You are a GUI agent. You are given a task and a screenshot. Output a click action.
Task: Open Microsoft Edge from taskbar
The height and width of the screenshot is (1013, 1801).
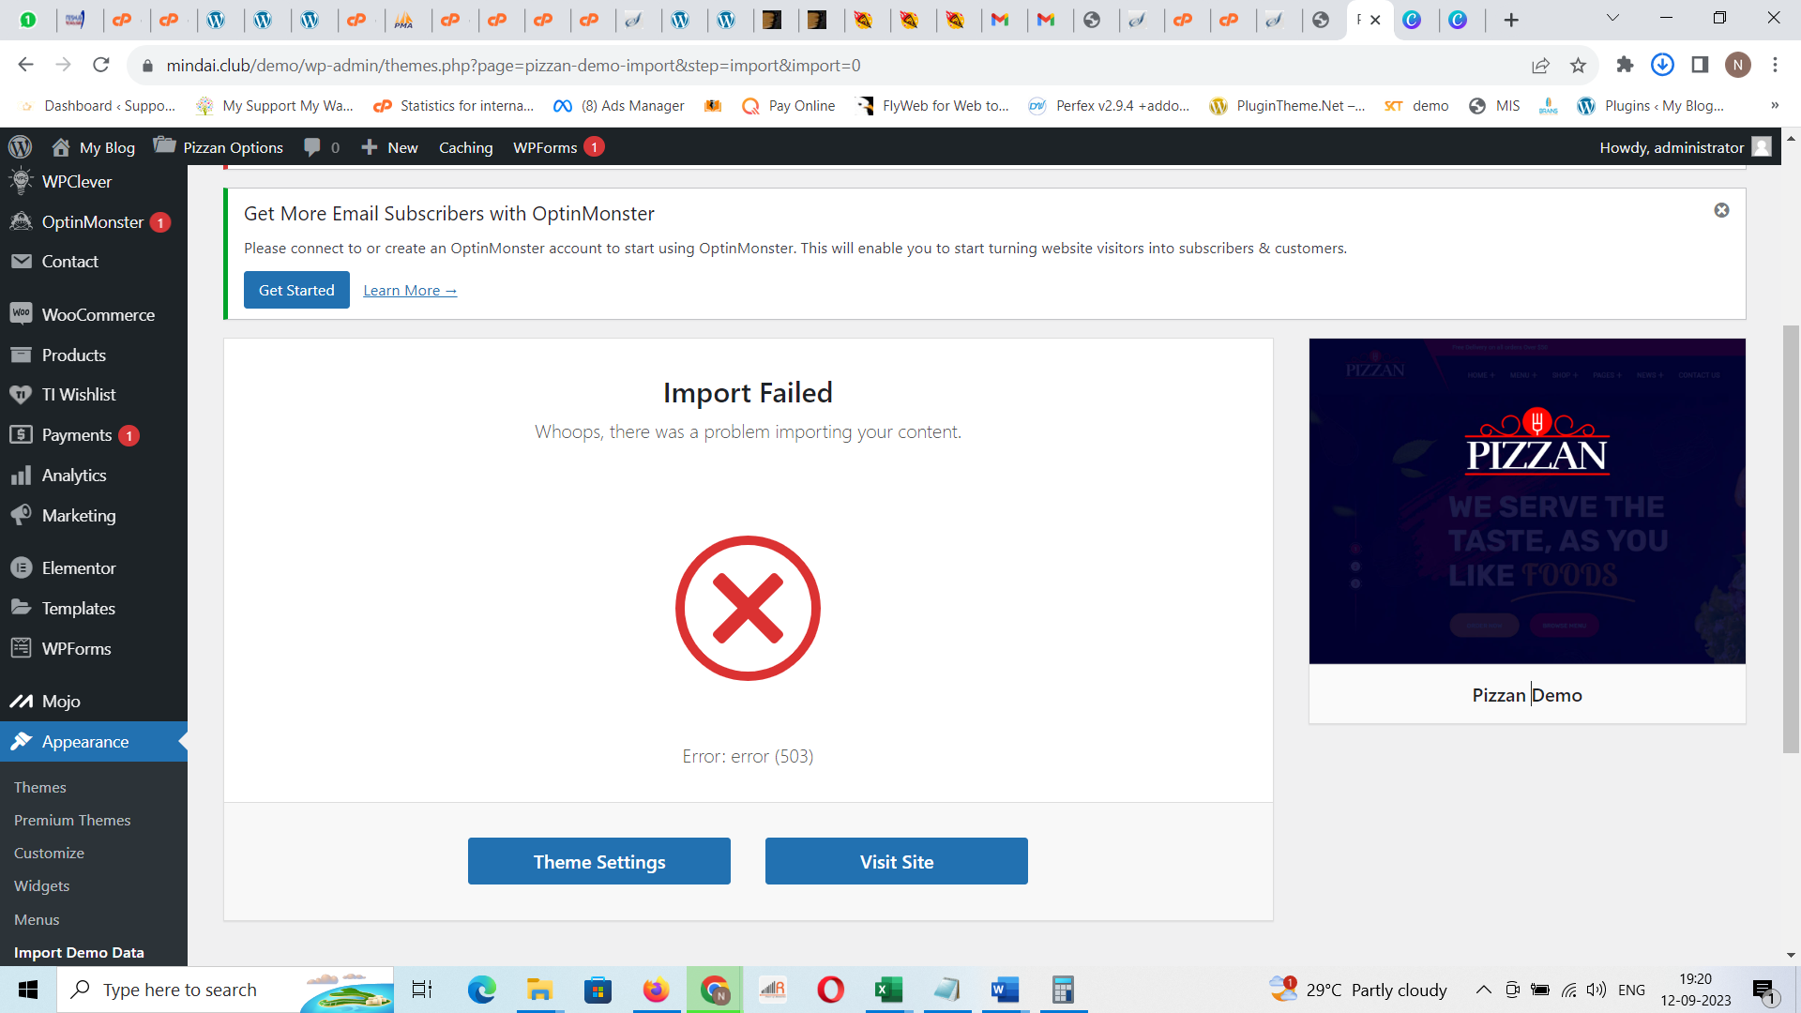(481, 990)
